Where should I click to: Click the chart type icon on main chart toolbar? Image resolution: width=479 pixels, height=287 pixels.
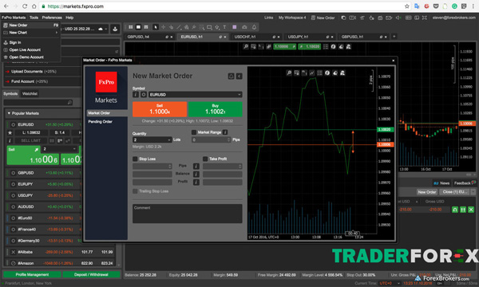[268, 47]
